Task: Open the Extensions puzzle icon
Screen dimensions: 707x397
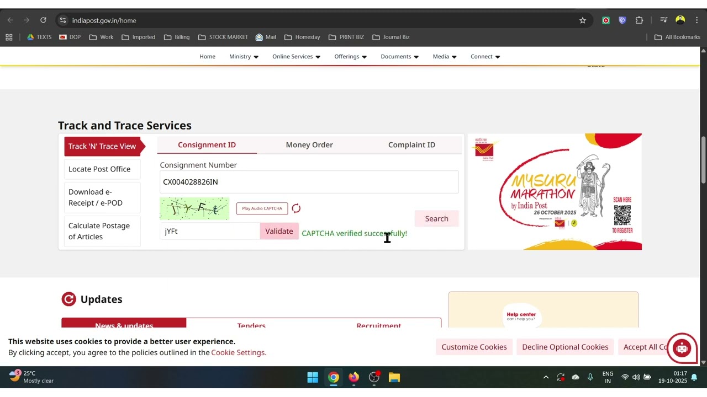Action: pyautogui.click(x=639, y=20)
